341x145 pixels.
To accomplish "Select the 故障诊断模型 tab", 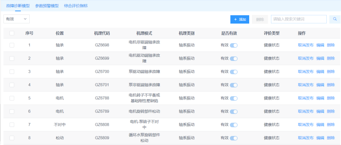I will pyautogui.click(x=18, y=6).
